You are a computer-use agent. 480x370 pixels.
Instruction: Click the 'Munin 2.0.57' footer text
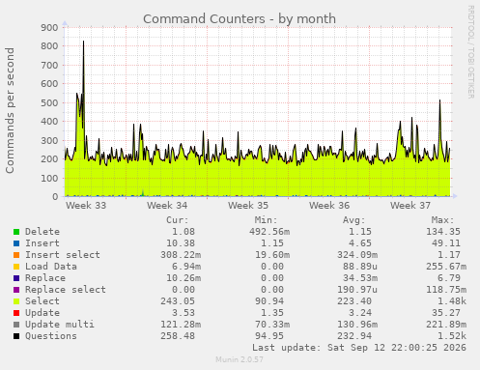pyautogui.click(x=240, y=359)
